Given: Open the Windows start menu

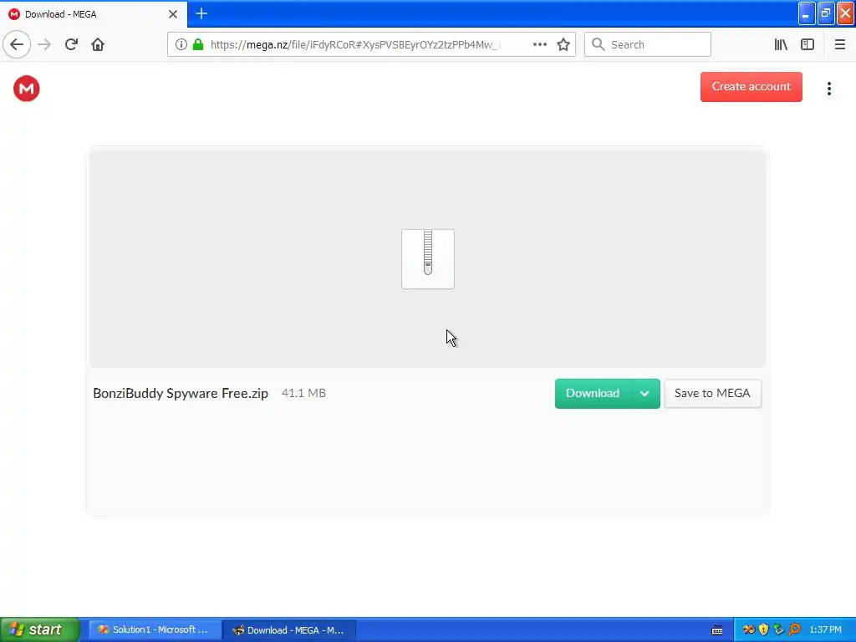Looking at the screenshot, I should point(40,629).
